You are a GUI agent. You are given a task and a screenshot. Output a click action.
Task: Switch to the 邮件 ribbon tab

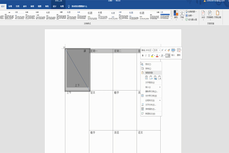pos(25,6)
